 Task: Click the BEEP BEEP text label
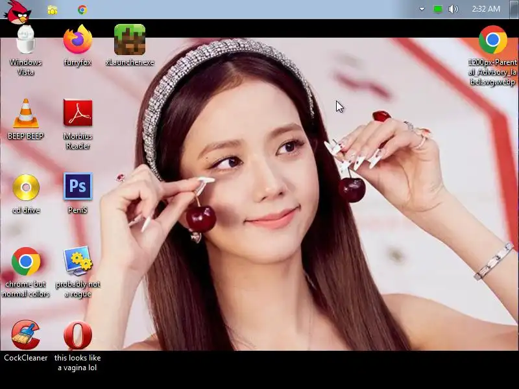[26, 136]
